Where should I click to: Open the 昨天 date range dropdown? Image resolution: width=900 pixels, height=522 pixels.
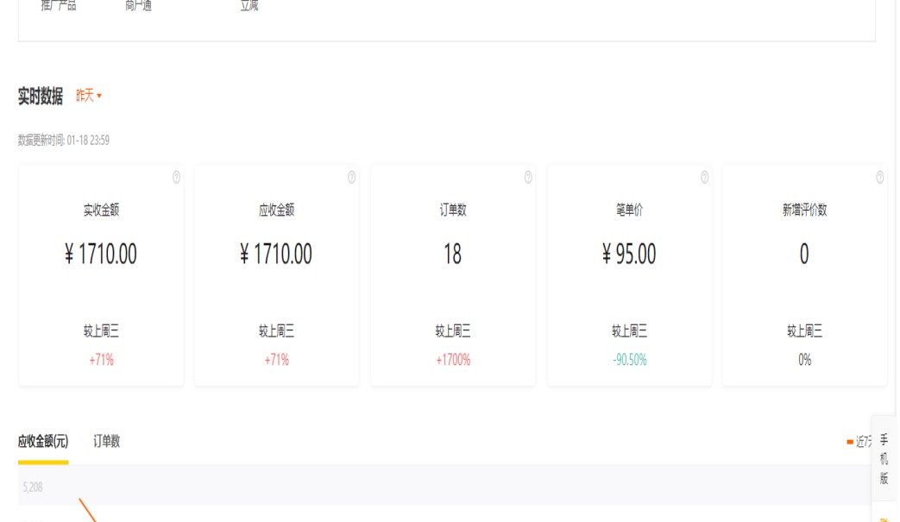(x=89, y=96)
